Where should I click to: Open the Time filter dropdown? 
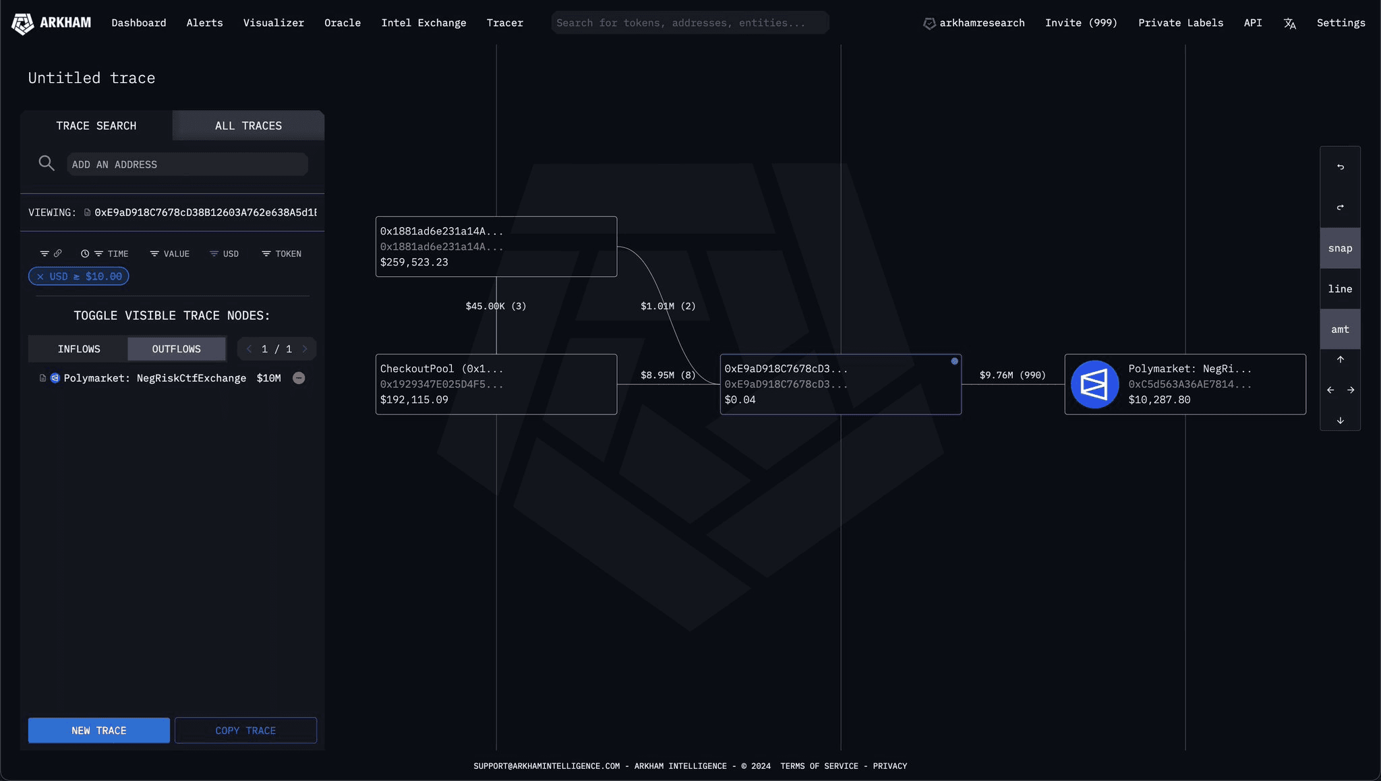[x=111, y=253]
